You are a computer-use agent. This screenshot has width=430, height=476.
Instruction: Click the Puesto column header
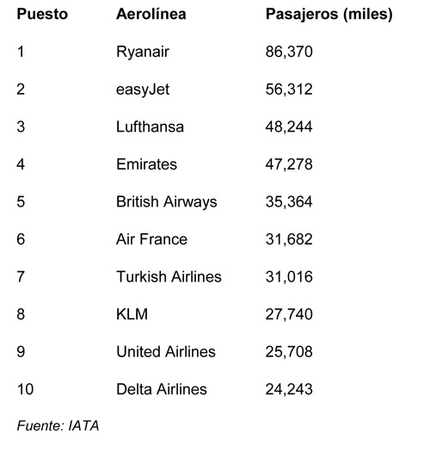click(x=42, y=14)
